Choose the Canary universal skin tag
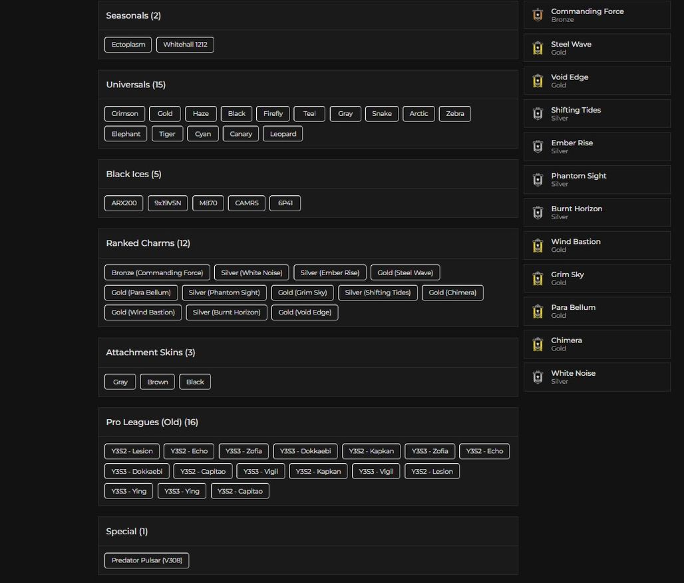The image size is (684, 583). (x=241, y=134)
